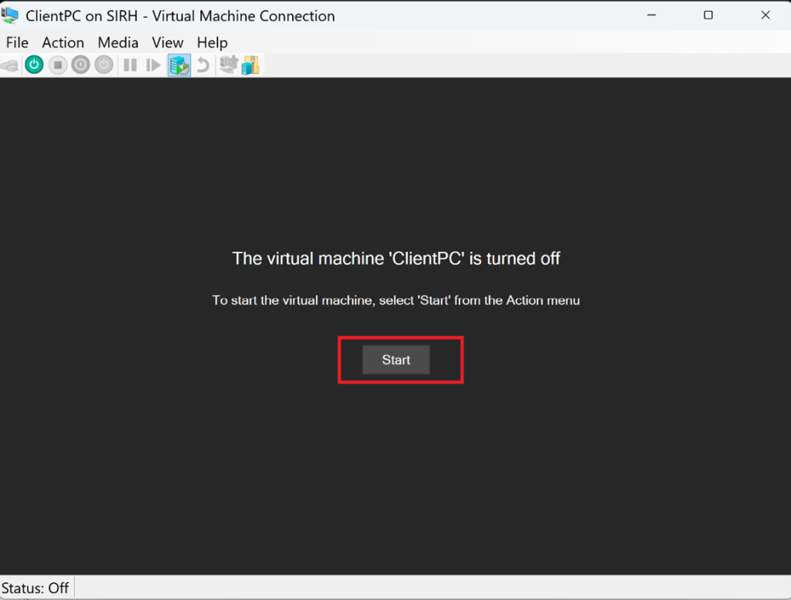Click the Save state toolbar icon
This screenshot has width=791, height=600.
[x=104, y=66]
